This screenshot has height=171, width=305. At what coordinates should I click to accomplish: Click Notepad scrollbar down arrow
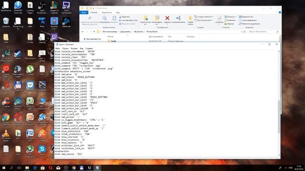pyautogui.click(x=279, y=155)
